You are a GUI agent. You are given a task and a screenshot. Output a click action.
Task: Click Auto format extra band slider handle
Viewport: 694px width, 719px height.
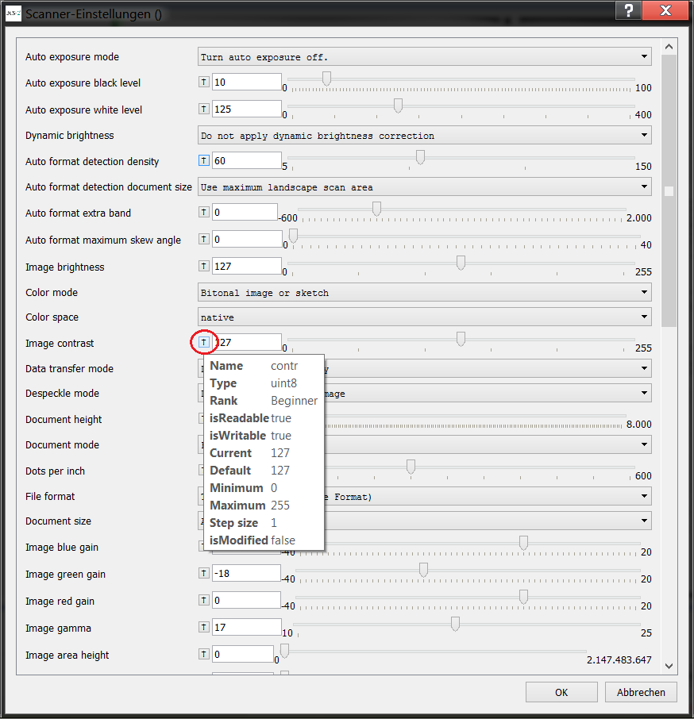click(x=376, y=209)
